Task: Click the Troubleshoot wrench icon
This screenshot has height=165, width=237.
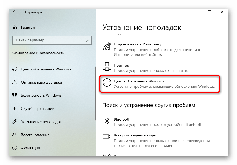Action: point(15,121)
